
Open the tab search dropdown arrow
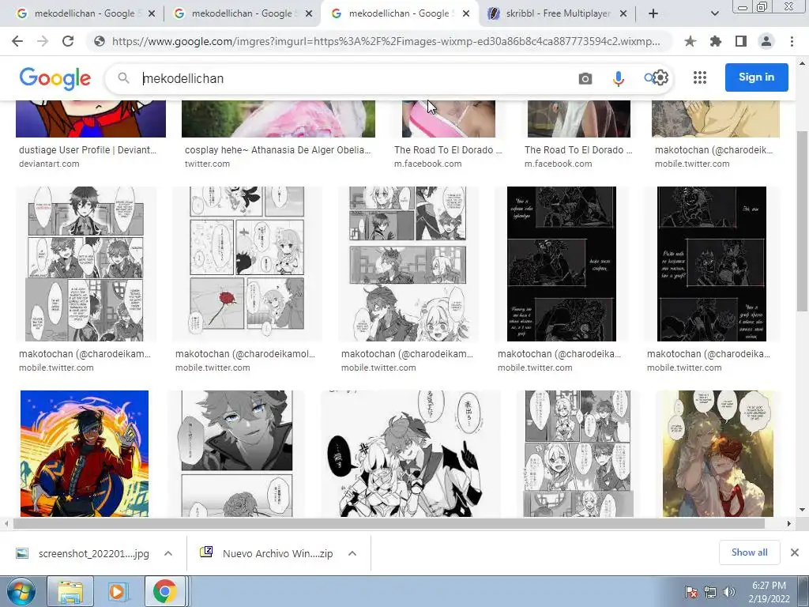pyautogui.click(x=714, y=13)
